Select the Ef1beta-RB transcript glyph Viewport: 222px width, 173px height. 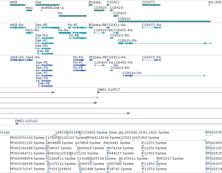91,28
